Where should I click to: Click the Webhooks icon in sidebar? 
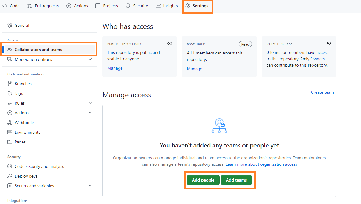(10, 123)
